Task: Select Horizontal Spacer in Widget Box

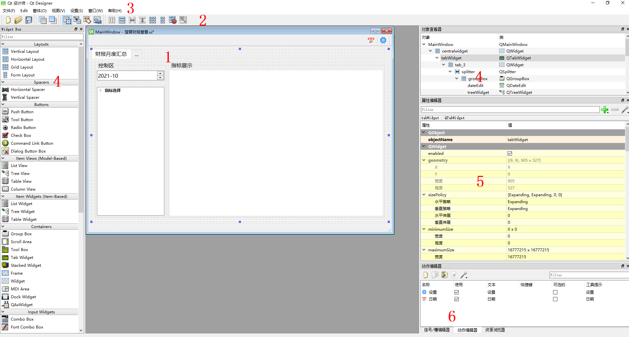Action: [28, 89]
